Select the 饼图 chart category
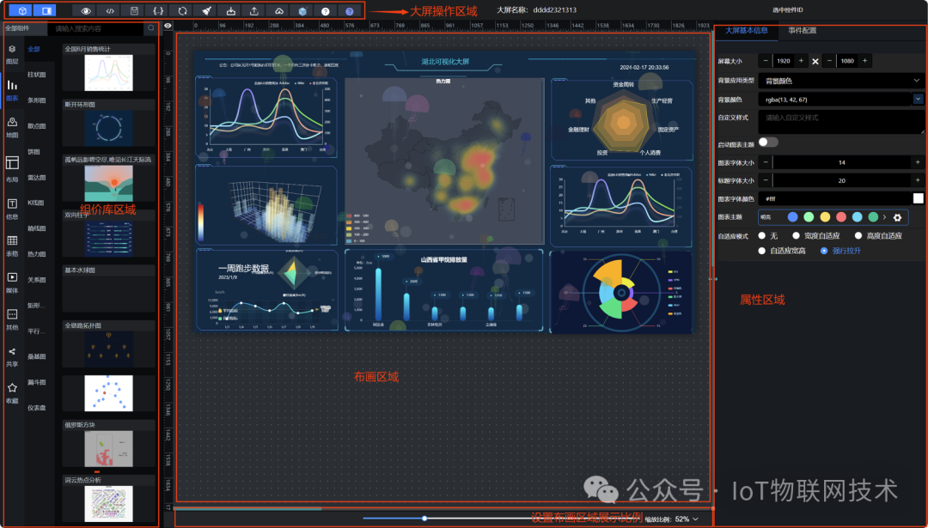Screen dimensions: 928x528 [34, 152]
